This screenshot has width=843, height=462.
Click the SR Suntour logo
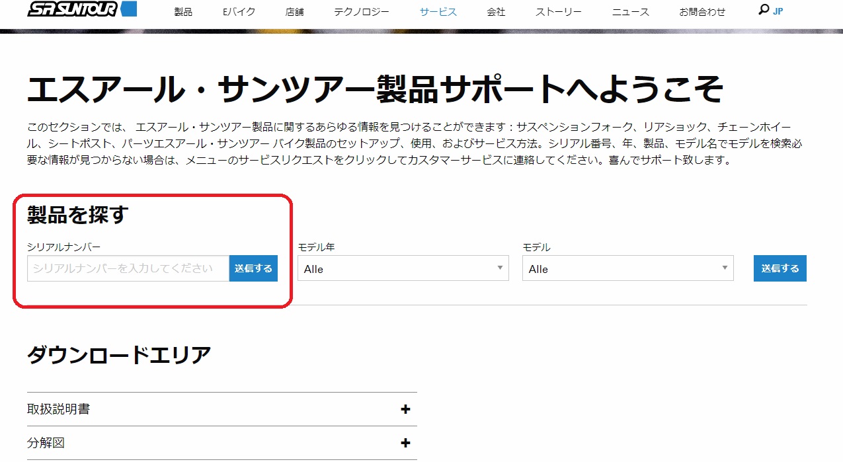coord(82,9)
